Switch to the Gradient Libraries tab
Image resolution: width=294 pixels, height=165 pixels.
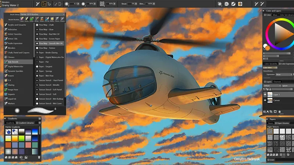25,123
